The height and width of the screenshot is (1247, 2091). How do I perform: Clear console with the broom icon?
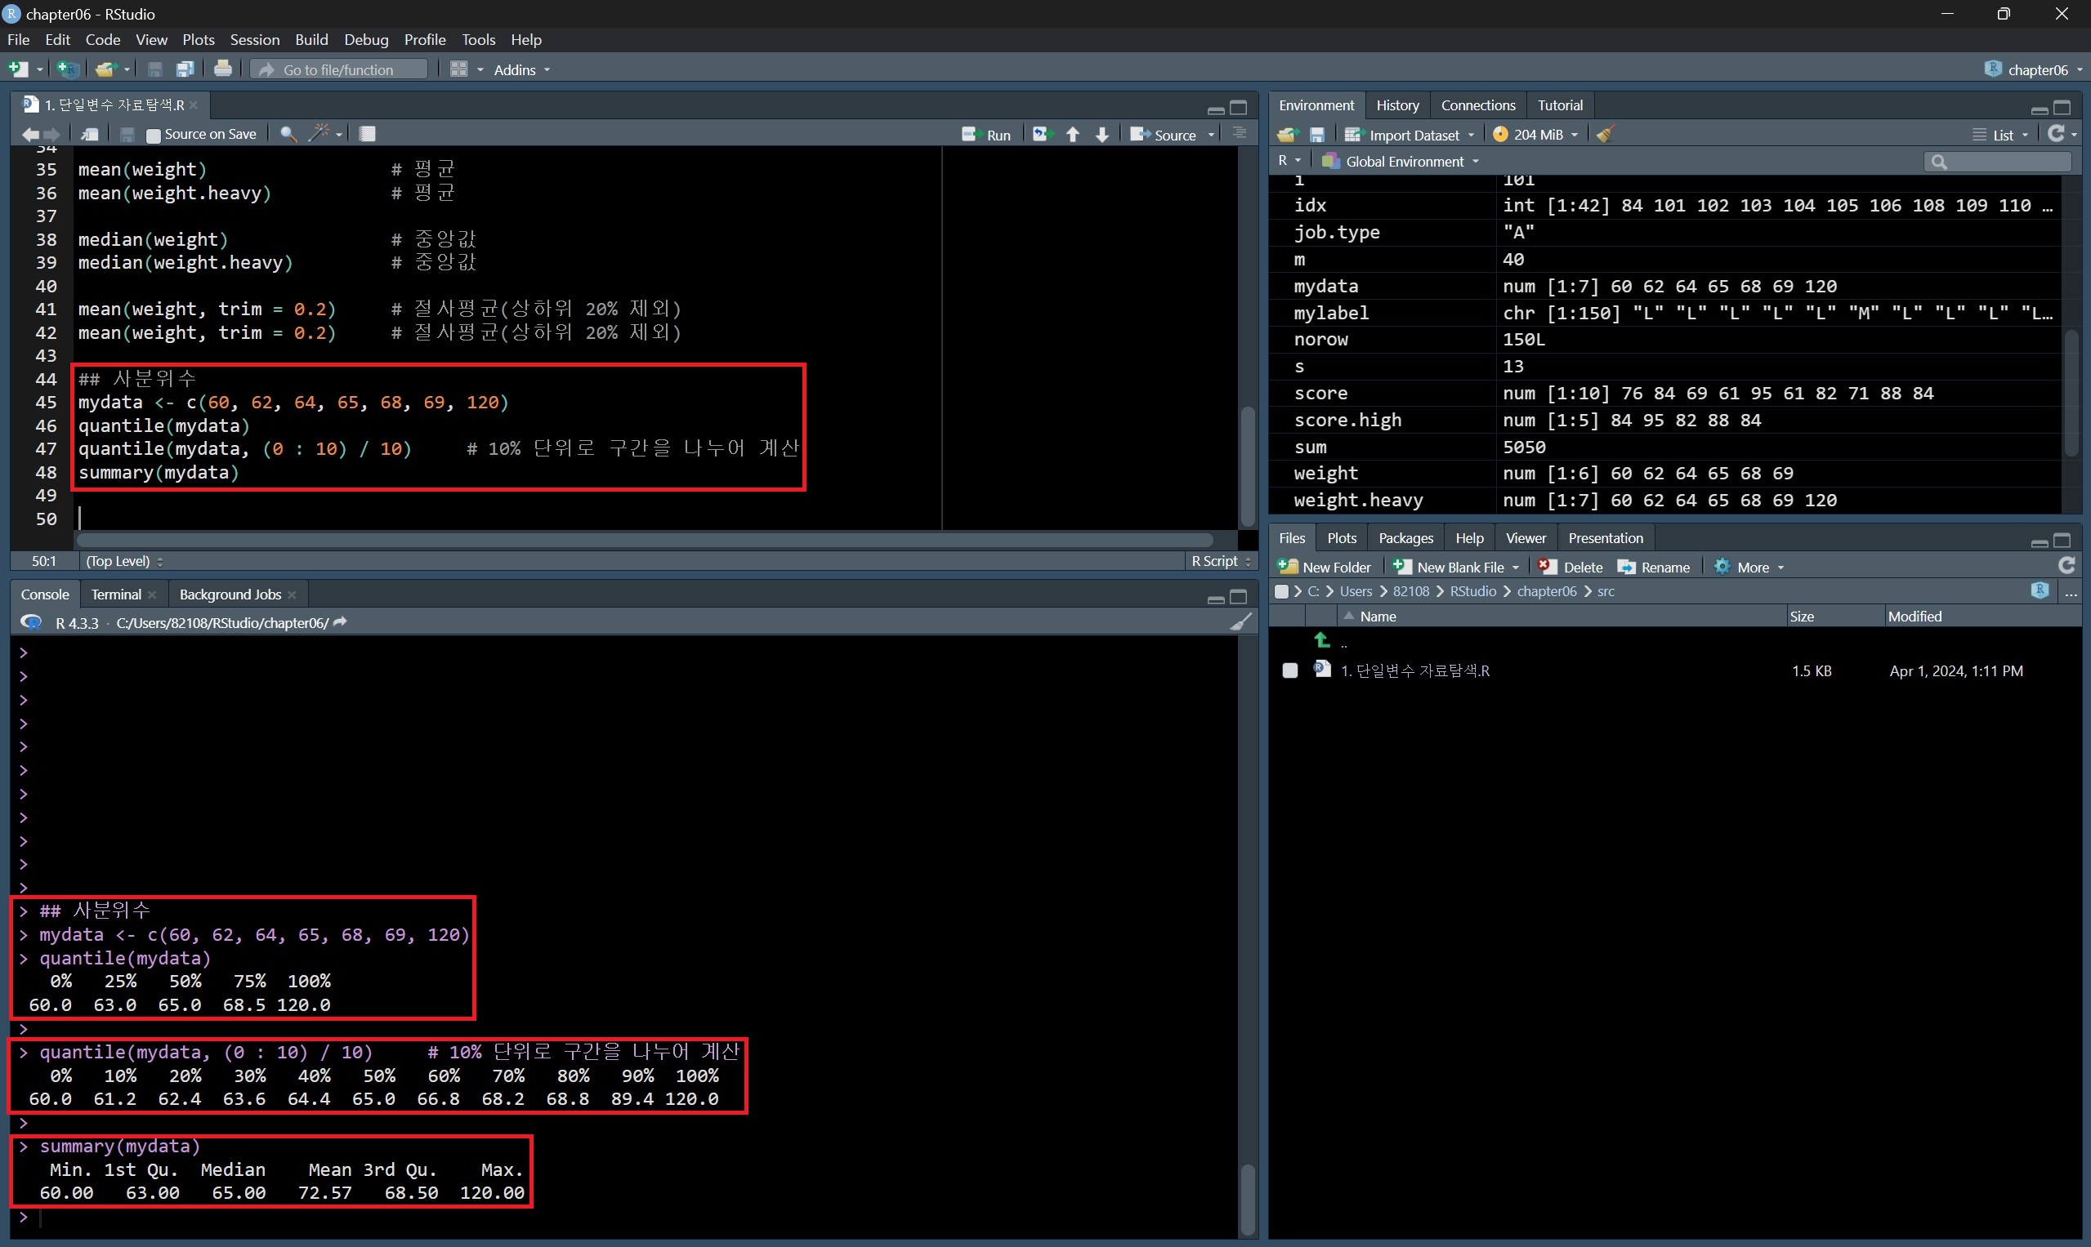[x=1240, y=621]
